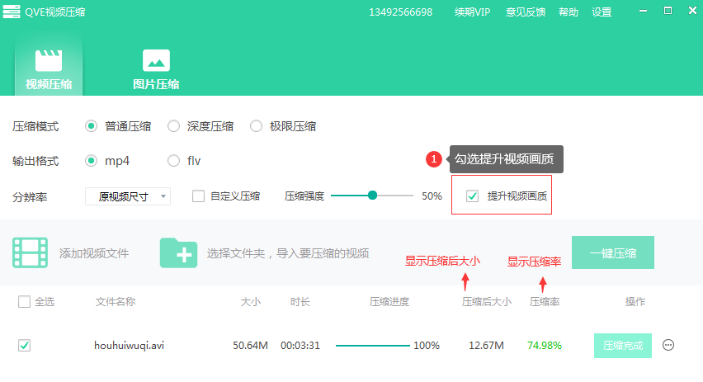Uncheck the houhuiwuqi.avi file checkbox
703x382 pixels.
click(24, 346)
